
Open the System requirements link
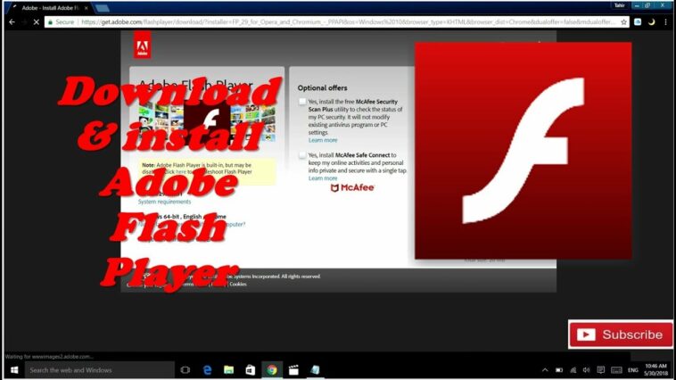pos(164,202)
